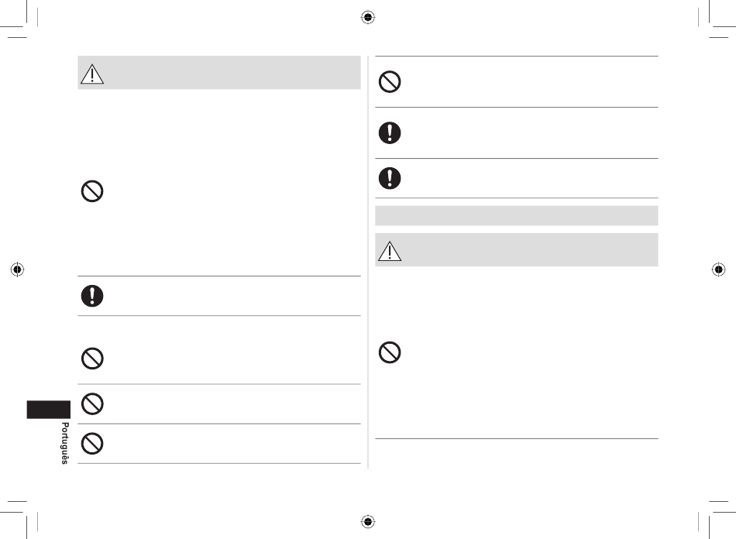The width and height of the screenshot is (736, 539).
Task: Click the prohibition symbol below the right warning header
Action: click(x=390, y=352)
